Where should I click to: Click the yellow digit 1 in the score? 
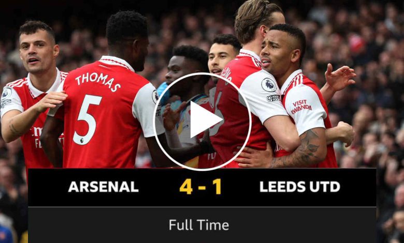pyautogui.click(x=217, y=187)
